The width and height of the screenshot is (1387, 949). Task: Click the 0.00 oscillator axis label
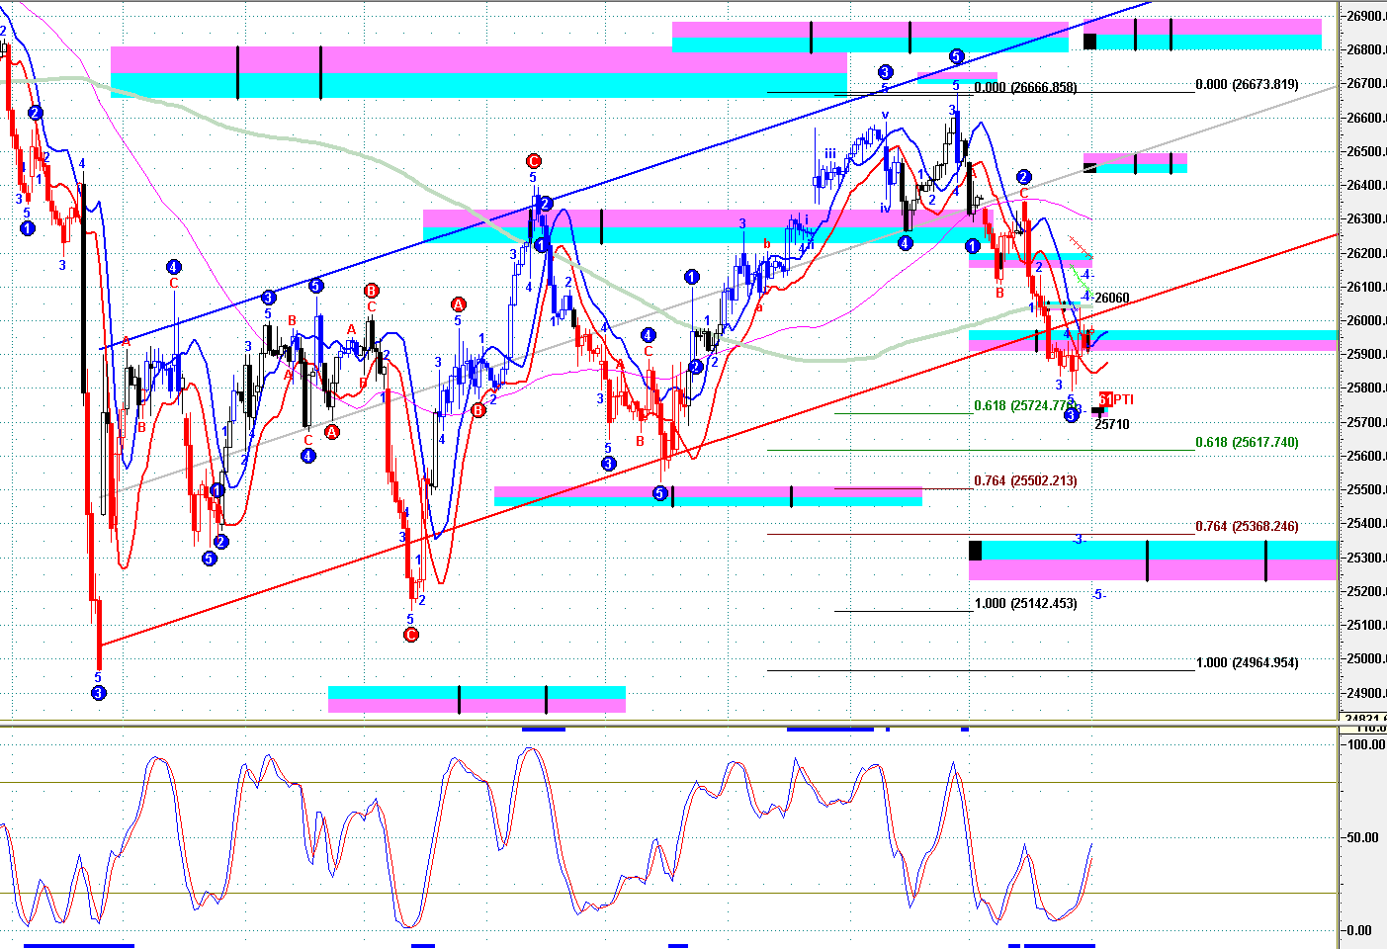1359,930
